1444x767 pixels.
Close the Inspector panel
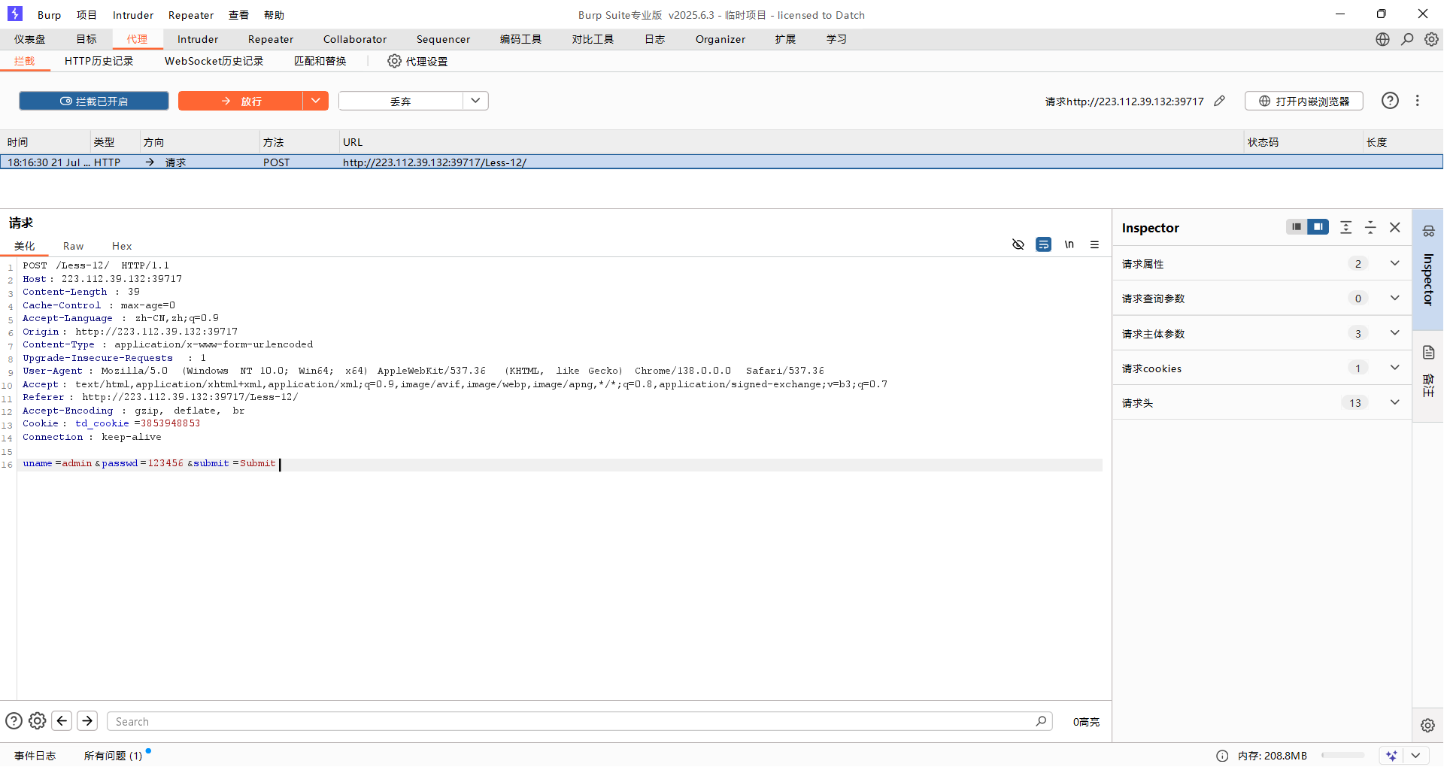(x=1395, y=227)
